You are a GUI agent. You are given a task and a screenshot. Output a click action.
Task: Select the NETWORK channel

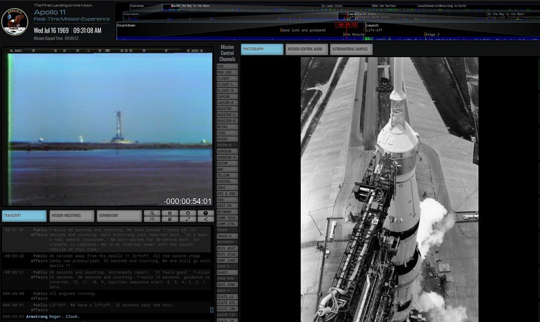pyautogui.click(x=227, y=212)
